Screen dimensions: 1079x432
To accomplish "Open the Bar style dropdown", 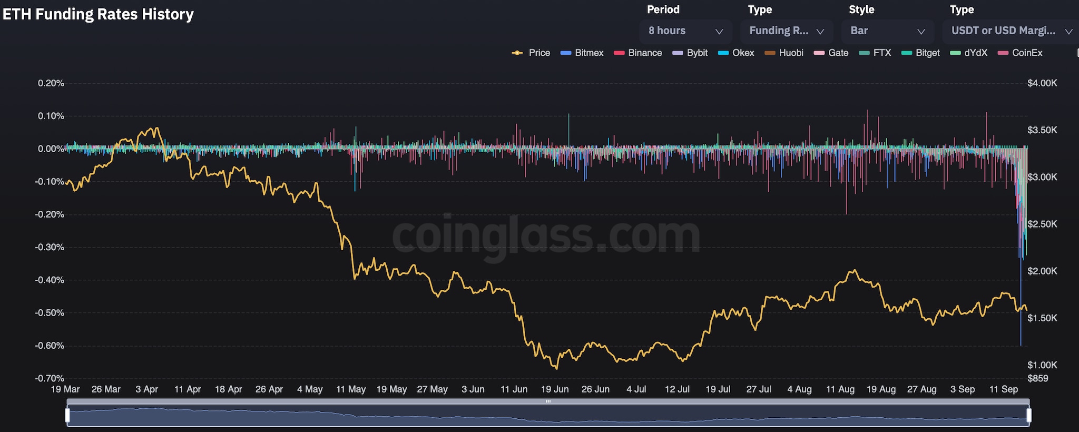I will [x=887, y=31].
